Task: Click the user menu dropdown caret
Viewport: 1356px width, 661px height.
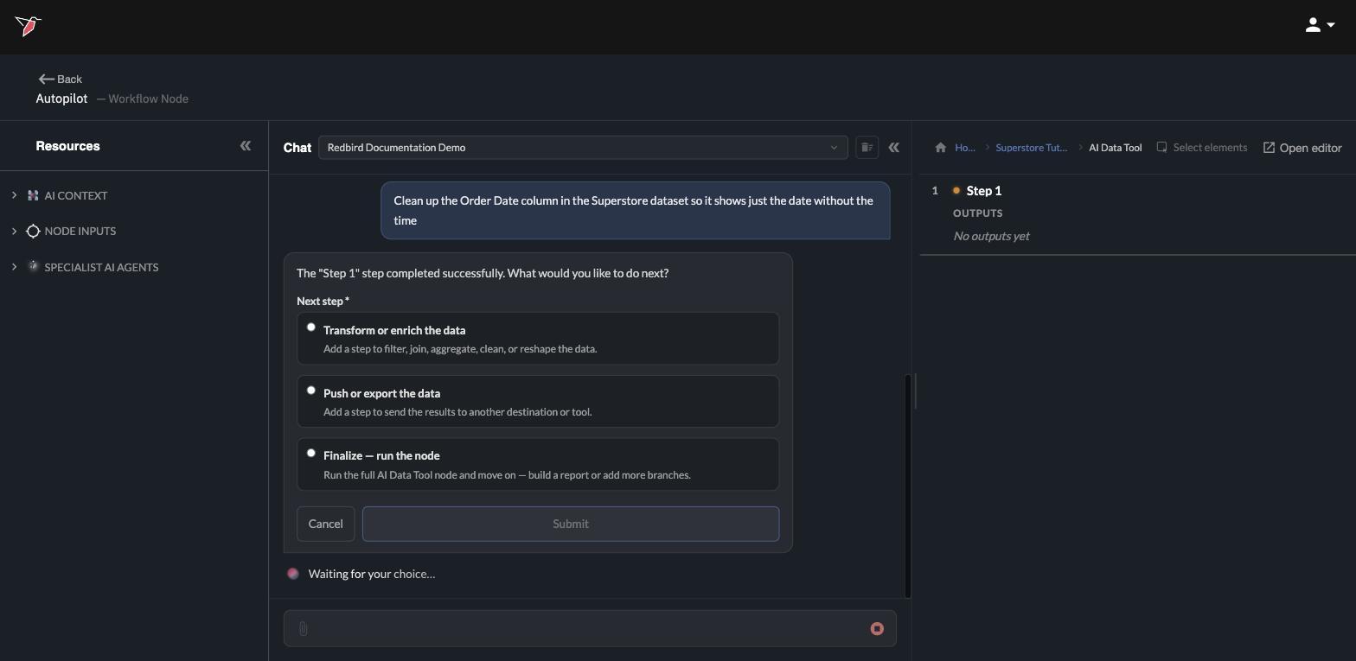Action: [x=1331, y=25]
